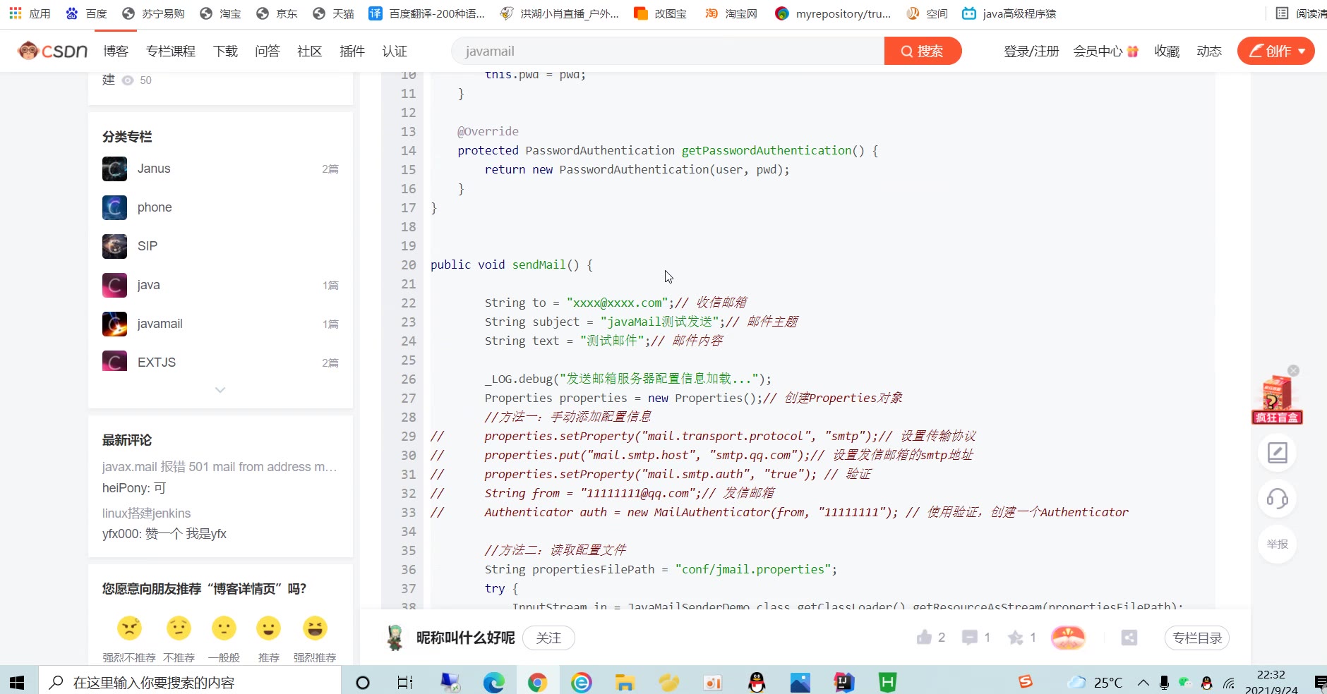Expand the category column list chevron

point(220,390)
